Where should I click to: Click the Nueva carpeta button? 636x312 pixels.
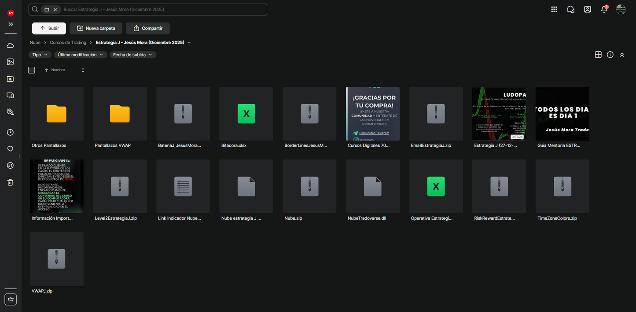coord(96,29)
